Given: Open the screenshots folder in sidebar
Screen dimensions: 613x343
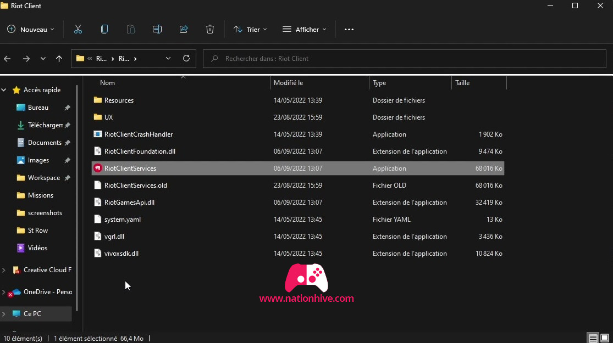Looking at the screenshot, I should pyautogui.click(x=45, y=213).
